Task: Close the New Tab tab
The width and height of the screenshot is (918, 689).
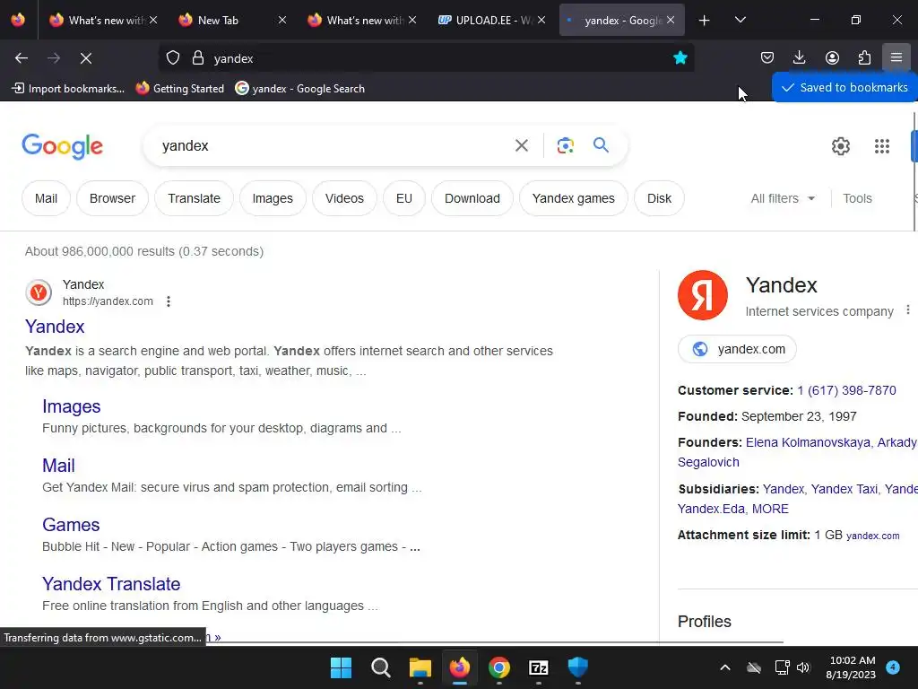Action: 282,20
